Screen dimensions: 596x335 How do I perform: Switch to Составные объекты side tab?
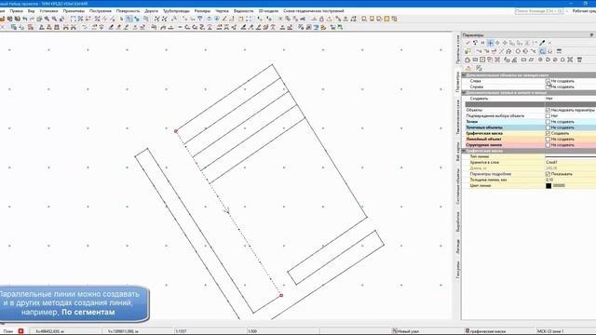pyautogui.click(x=457, y=187)
